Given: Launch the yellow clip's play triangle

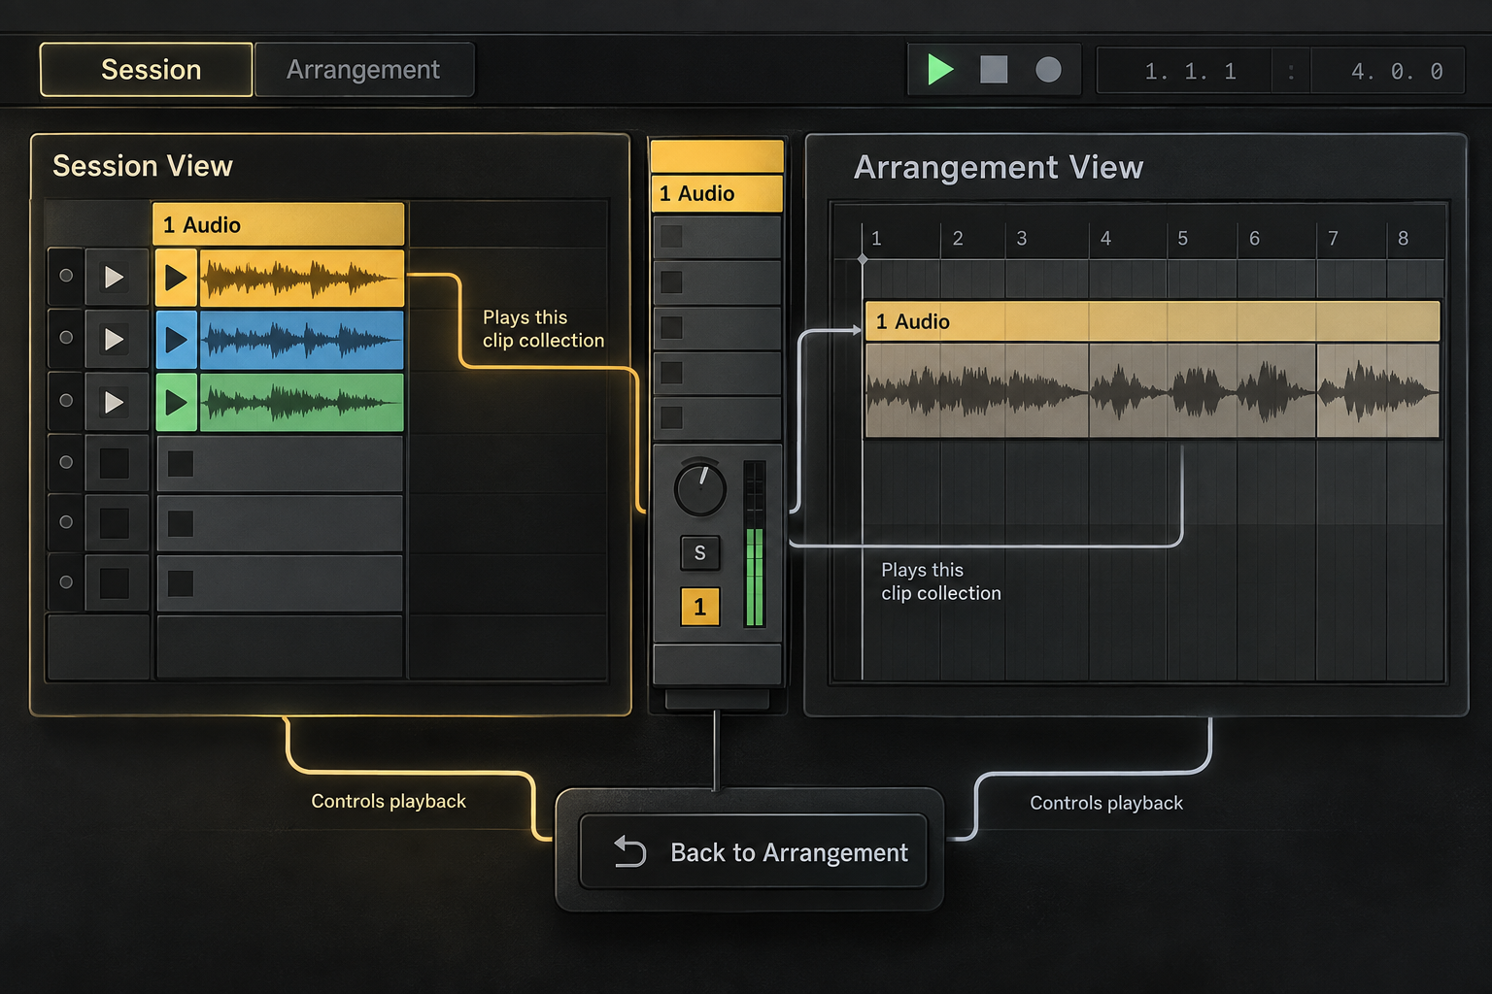Looking at the screenshot, I should [x=176, y=278].
